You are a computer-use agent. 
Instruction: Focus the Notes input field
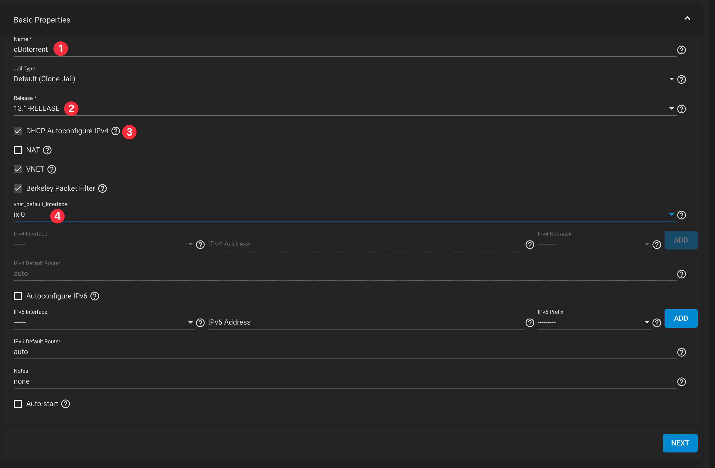[345, 381]
